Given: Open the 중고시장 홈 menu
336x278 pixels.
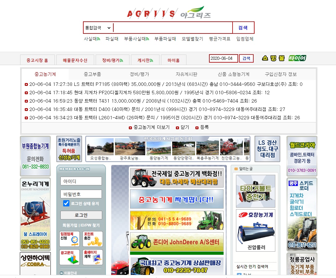Looking at the screenshot, I should click(37, 60).
